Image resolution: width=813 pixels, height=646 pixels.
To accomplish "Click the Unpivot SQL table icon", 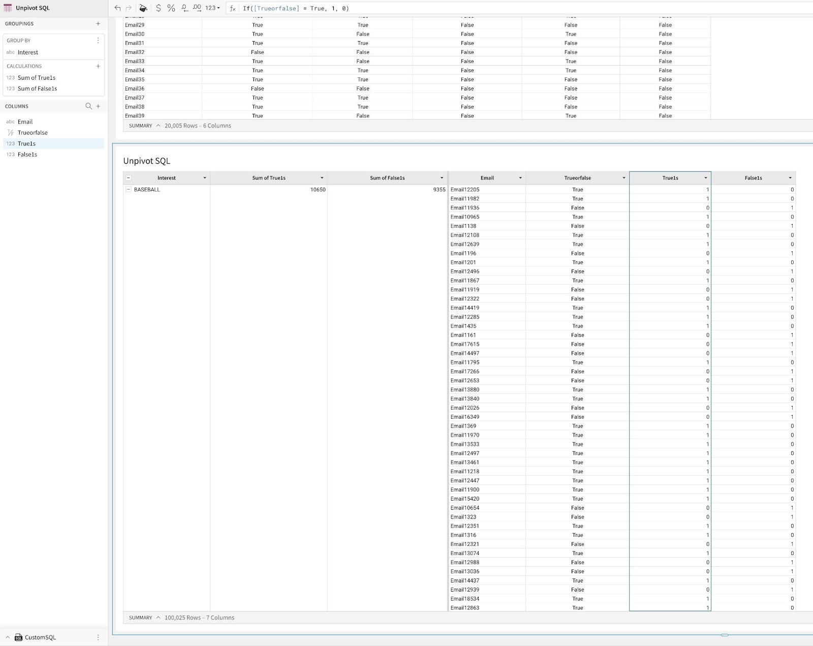I will 7,8.
